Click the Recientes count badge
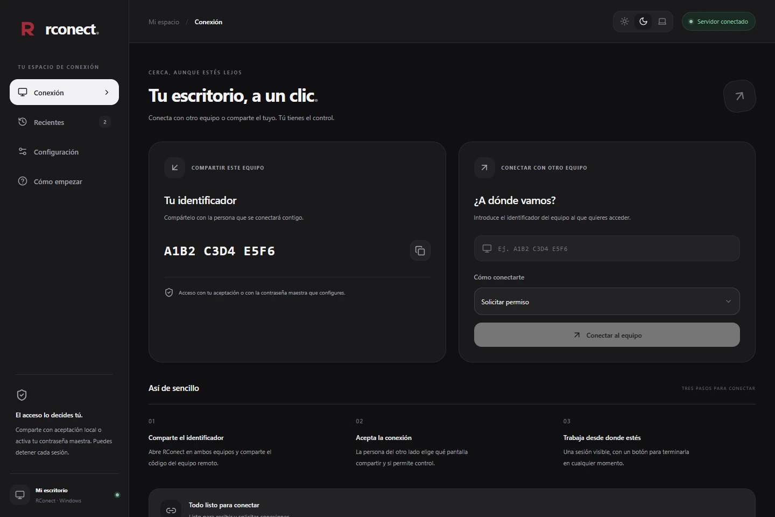Screen dimensions: 775x517 [105, 122]
